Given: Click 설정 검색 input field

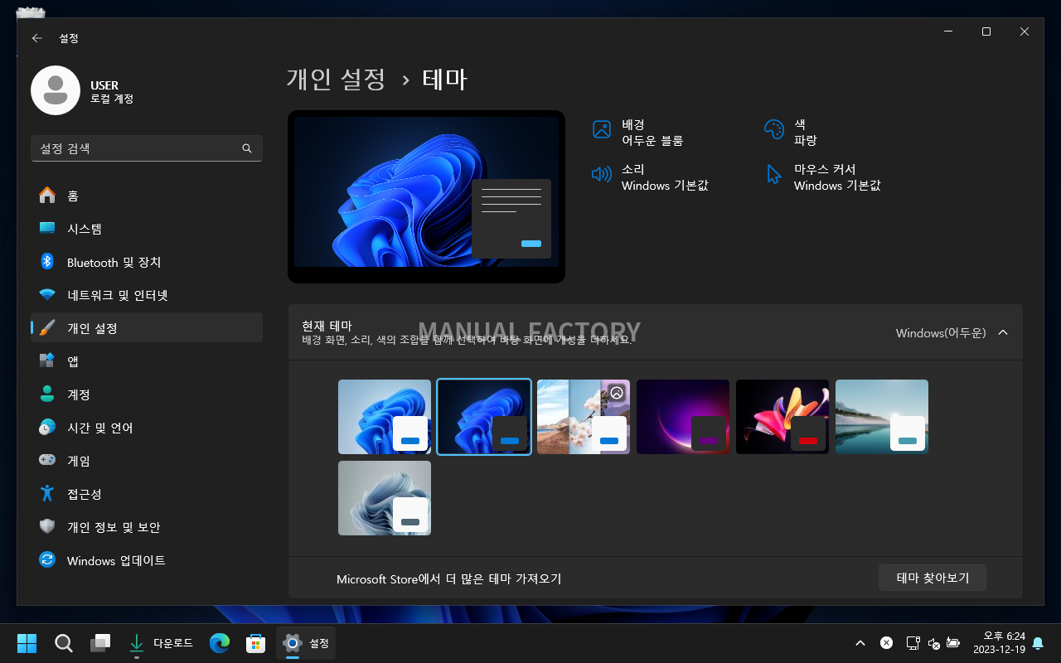Looking at the screenshot, I should tap(147, 148).
